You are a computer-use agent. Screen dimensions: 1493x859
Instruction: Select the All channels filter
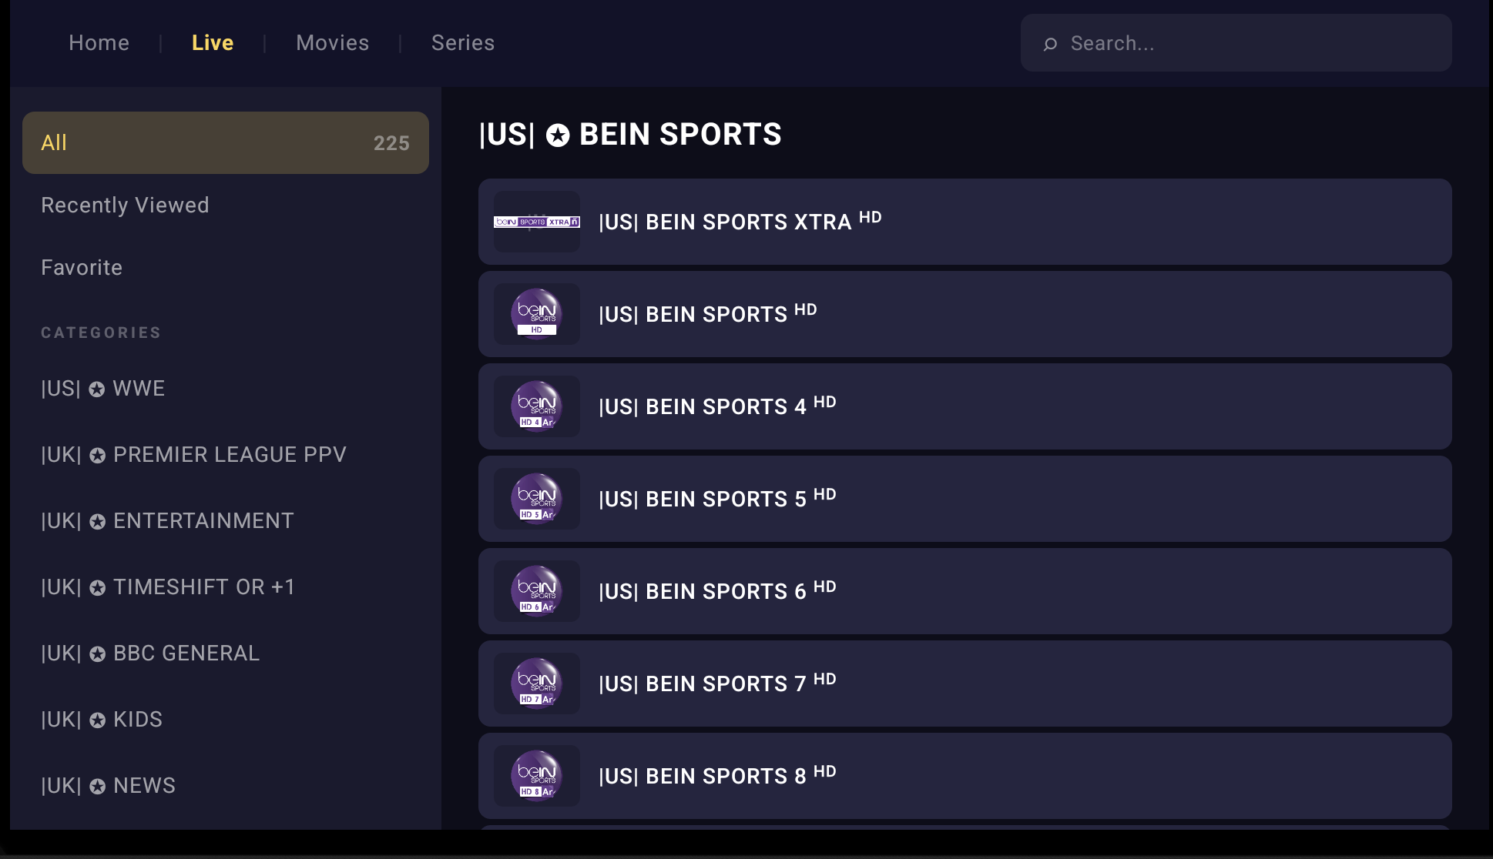click(x=226, y=142)
